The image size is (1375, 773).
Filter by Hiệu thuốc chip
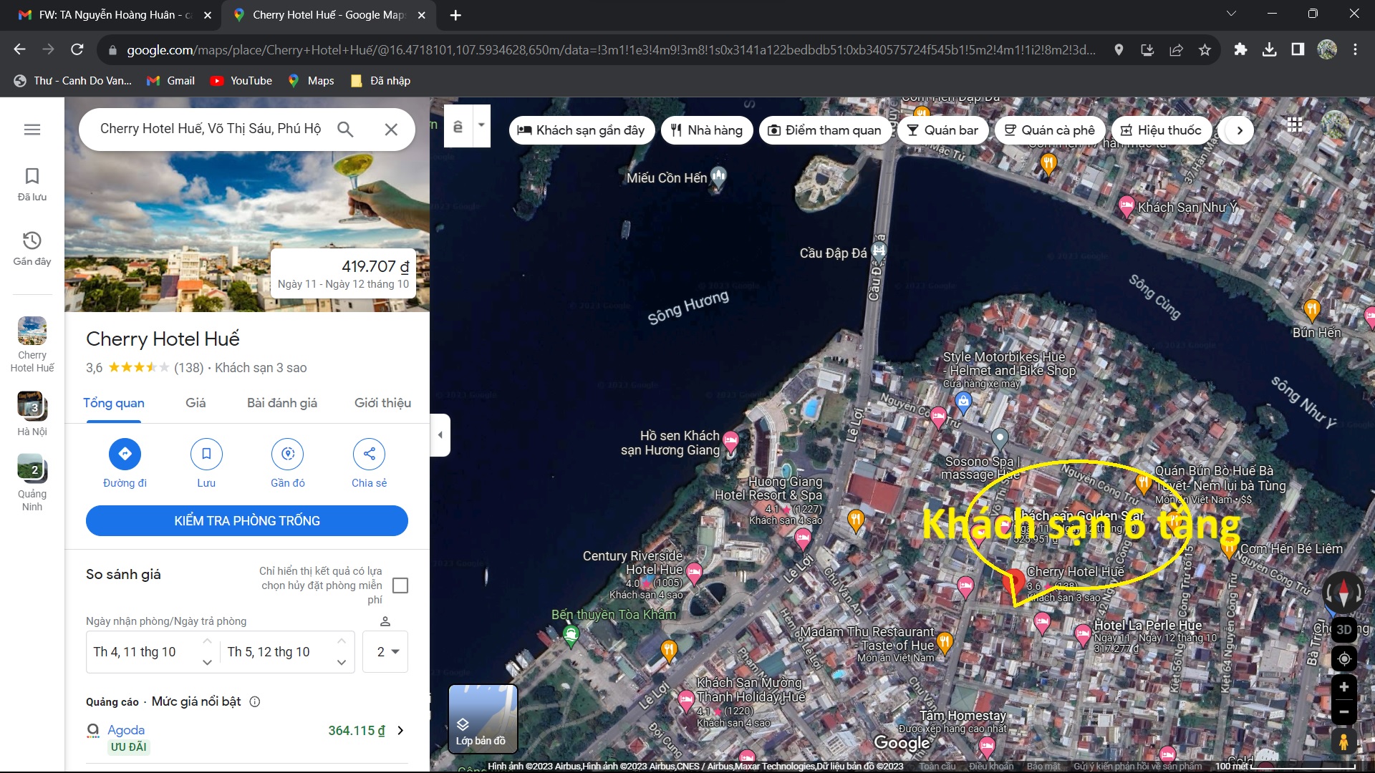[x=1161, y=130]
